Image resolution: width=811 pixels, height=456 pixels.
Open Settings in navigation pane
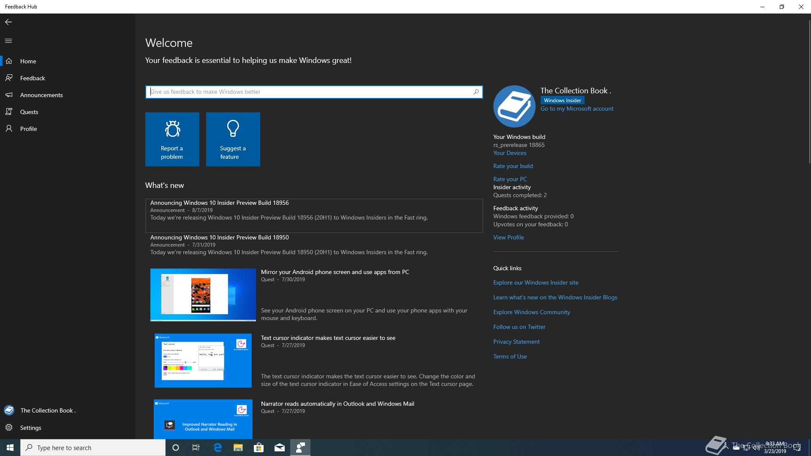pyautogui.click(x=68, y=428)
